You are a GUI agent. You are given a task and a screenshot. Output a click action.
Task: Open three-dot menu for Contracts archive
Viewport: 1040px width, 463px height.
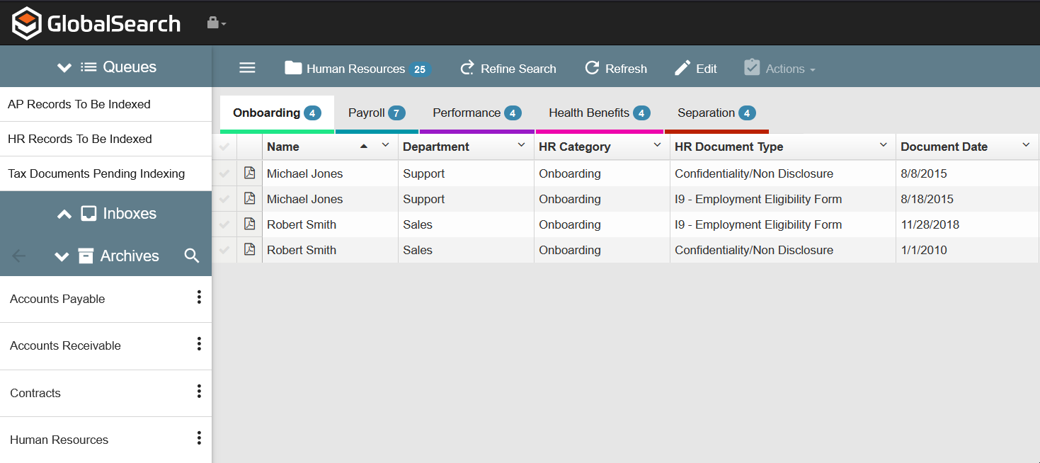(199, 391)
